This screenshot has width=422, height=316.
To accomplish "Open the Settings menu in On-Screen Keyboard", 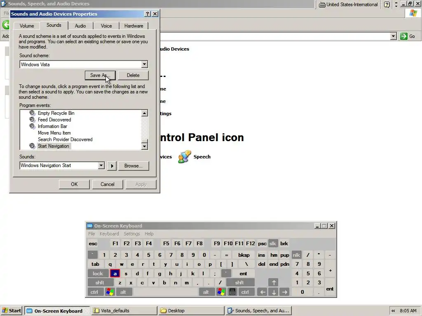I will pos(131,234).
